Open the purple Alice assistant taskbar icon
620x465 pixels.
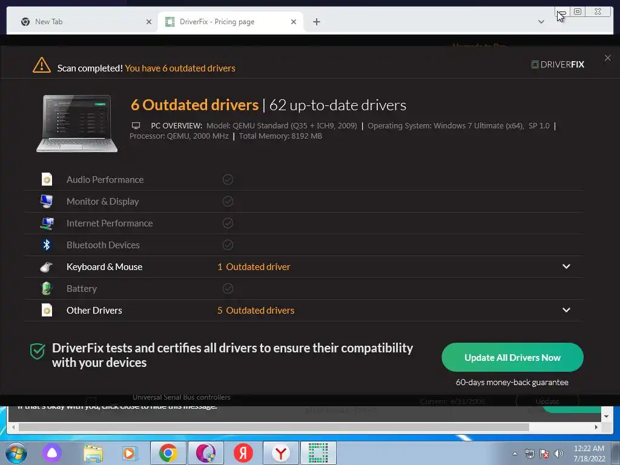pyautogui.click(x=52, y=453)
